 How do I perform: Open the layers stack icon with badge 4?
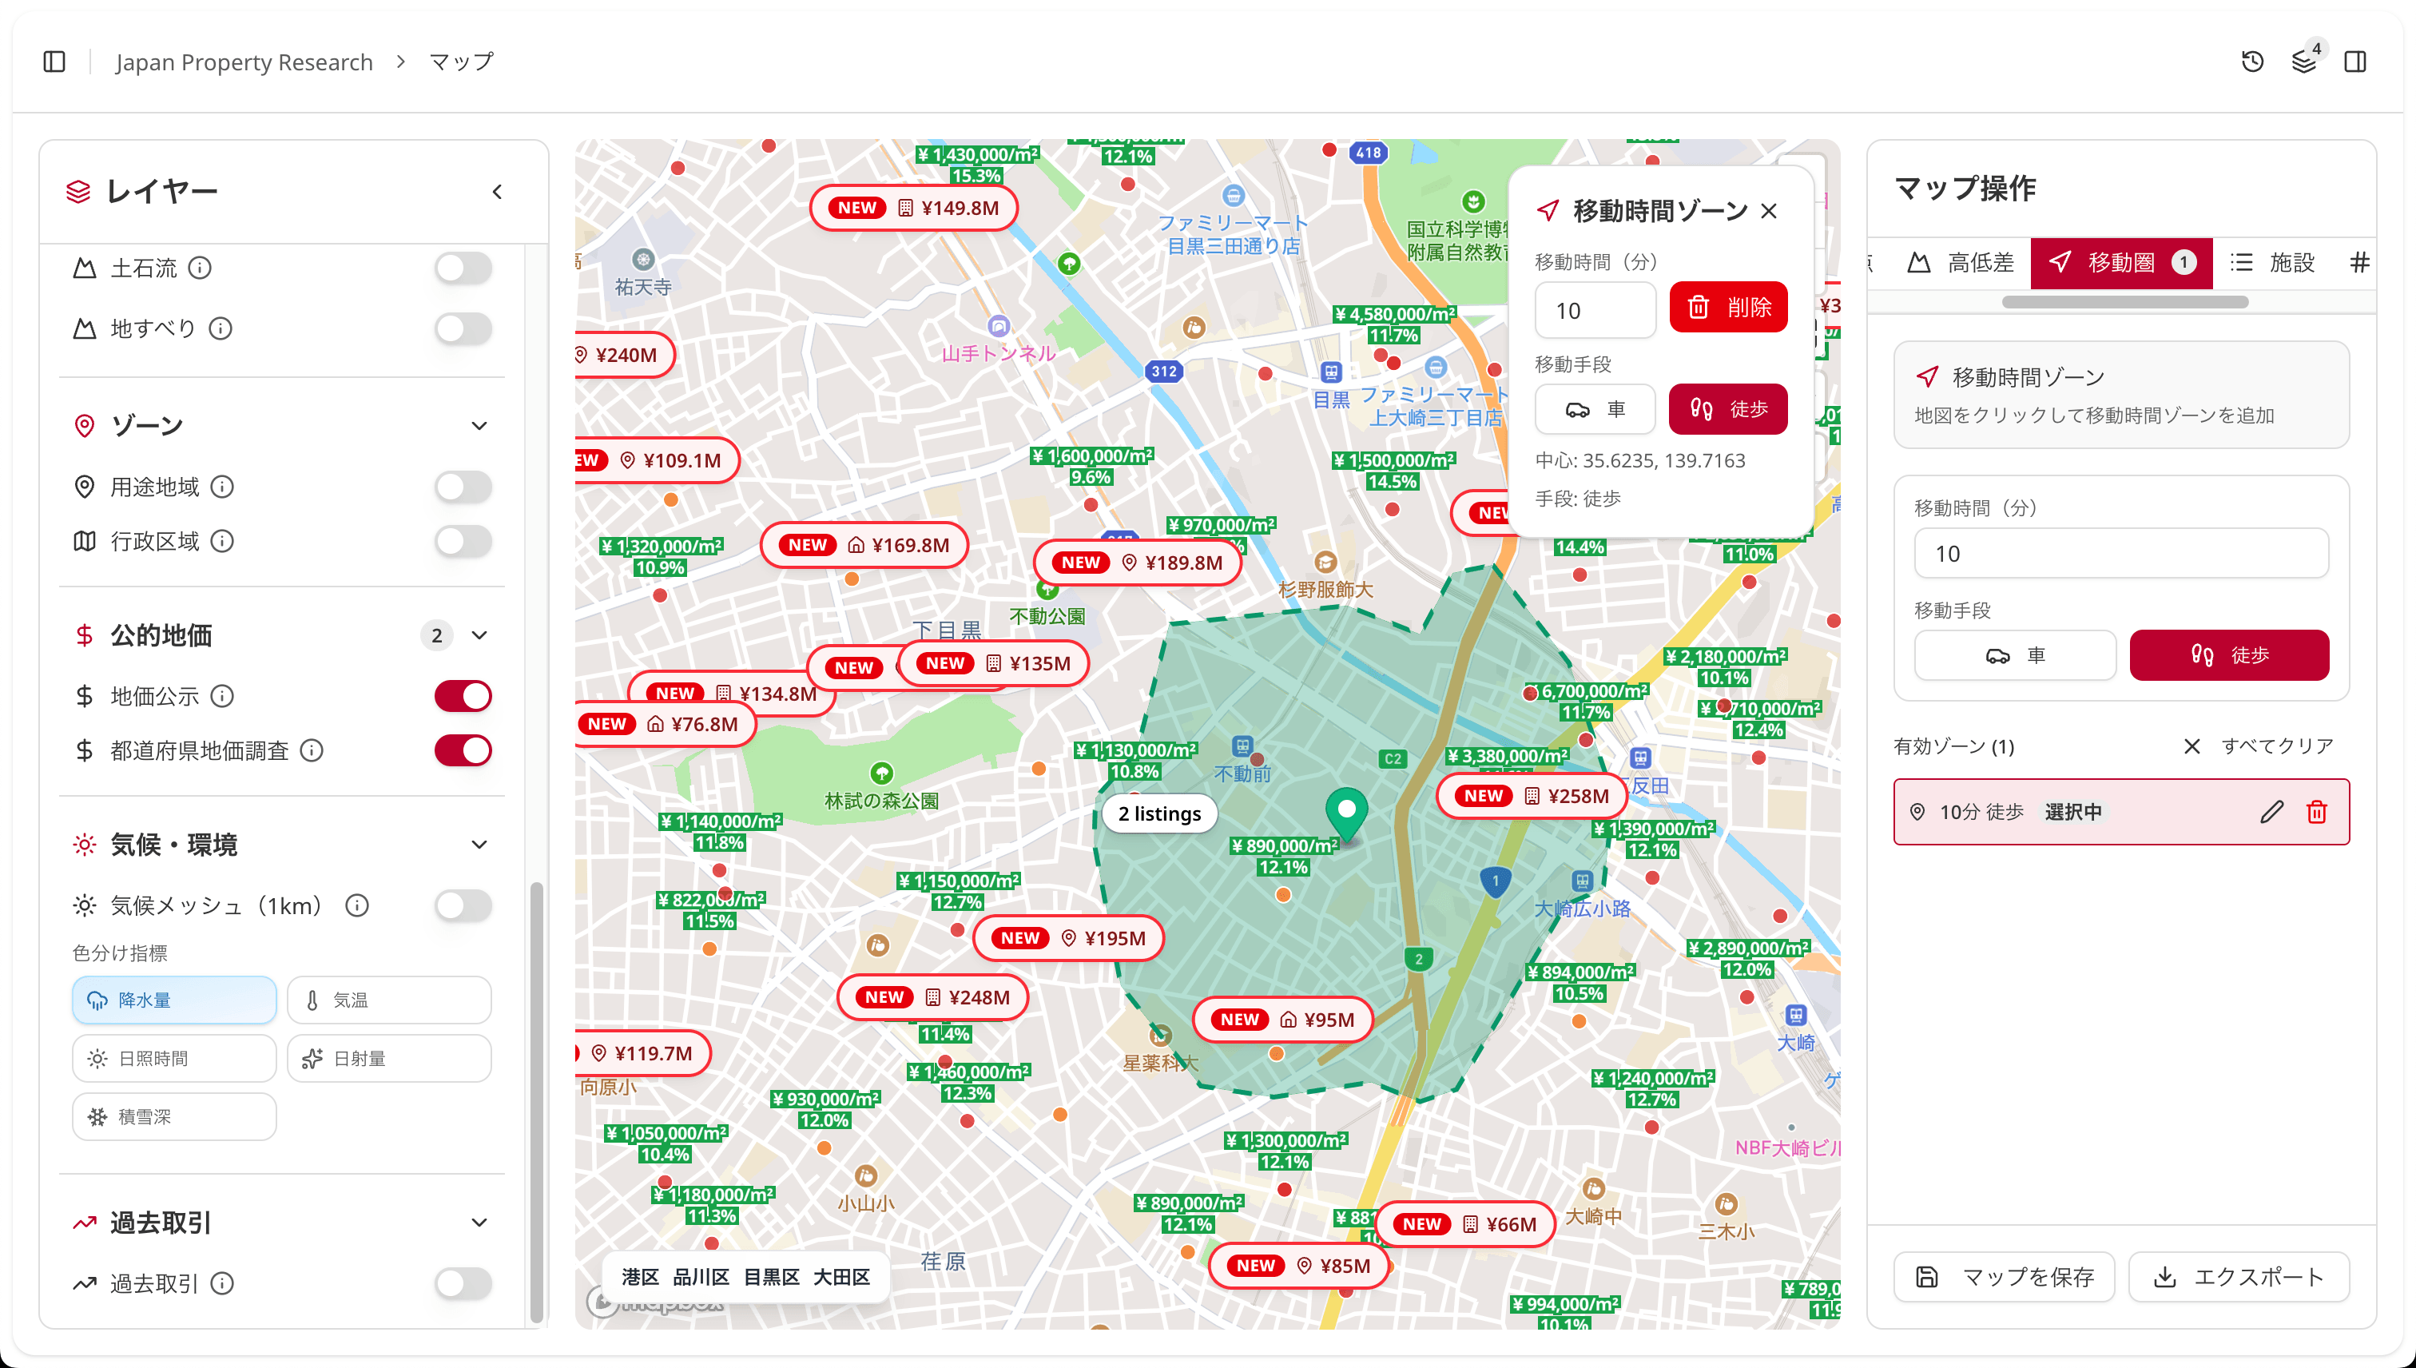pos(2303,62)
